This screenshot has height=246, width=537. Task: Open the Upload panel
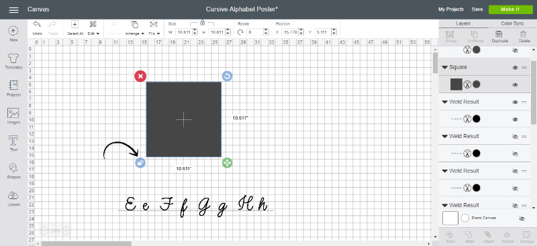tap(13, 198)
